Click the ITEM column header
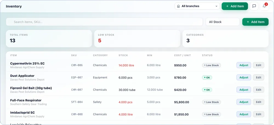 (x=13, y=55)
